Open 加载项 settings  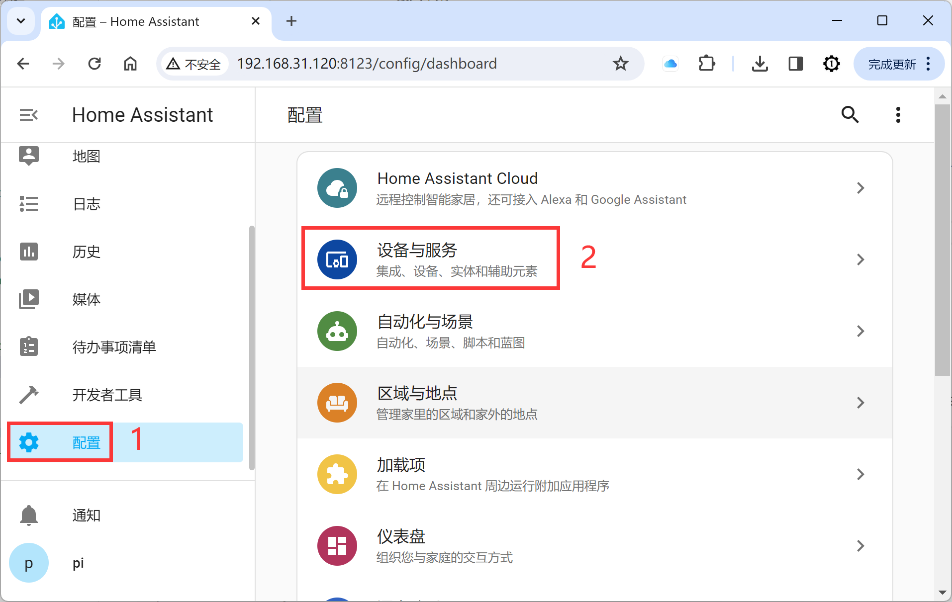pyautogui.click(x=595, y=474)
